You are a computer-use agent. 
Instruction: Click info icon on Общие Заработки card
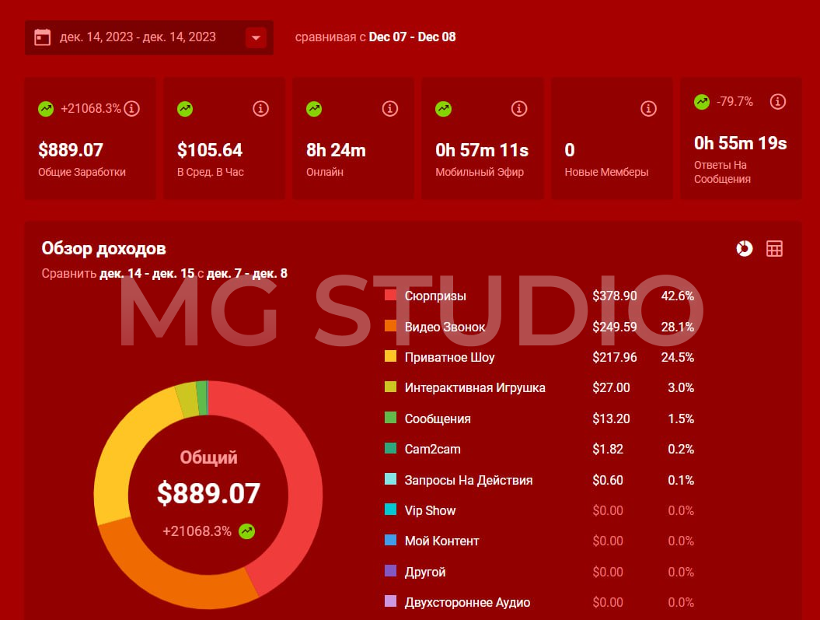tap(131, 109)
